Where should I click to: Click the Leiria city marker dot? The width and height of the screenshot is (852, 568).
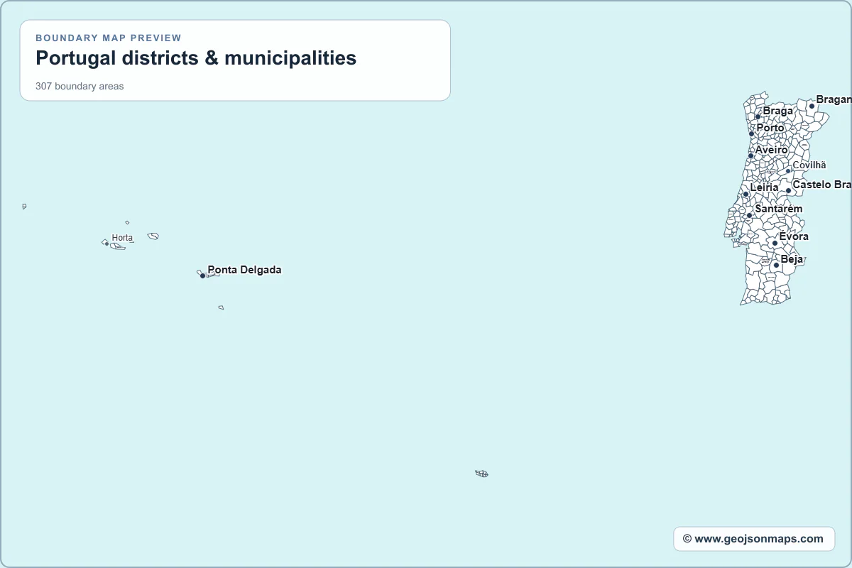pyautogui.click(x=745, y=194)
